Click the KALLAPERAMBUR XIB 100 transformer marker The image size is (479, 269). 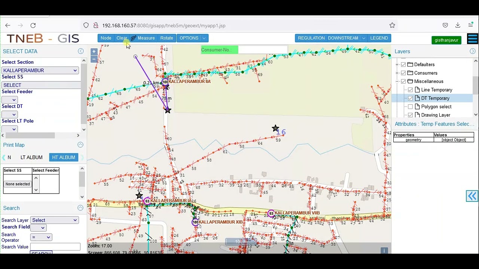195,222
